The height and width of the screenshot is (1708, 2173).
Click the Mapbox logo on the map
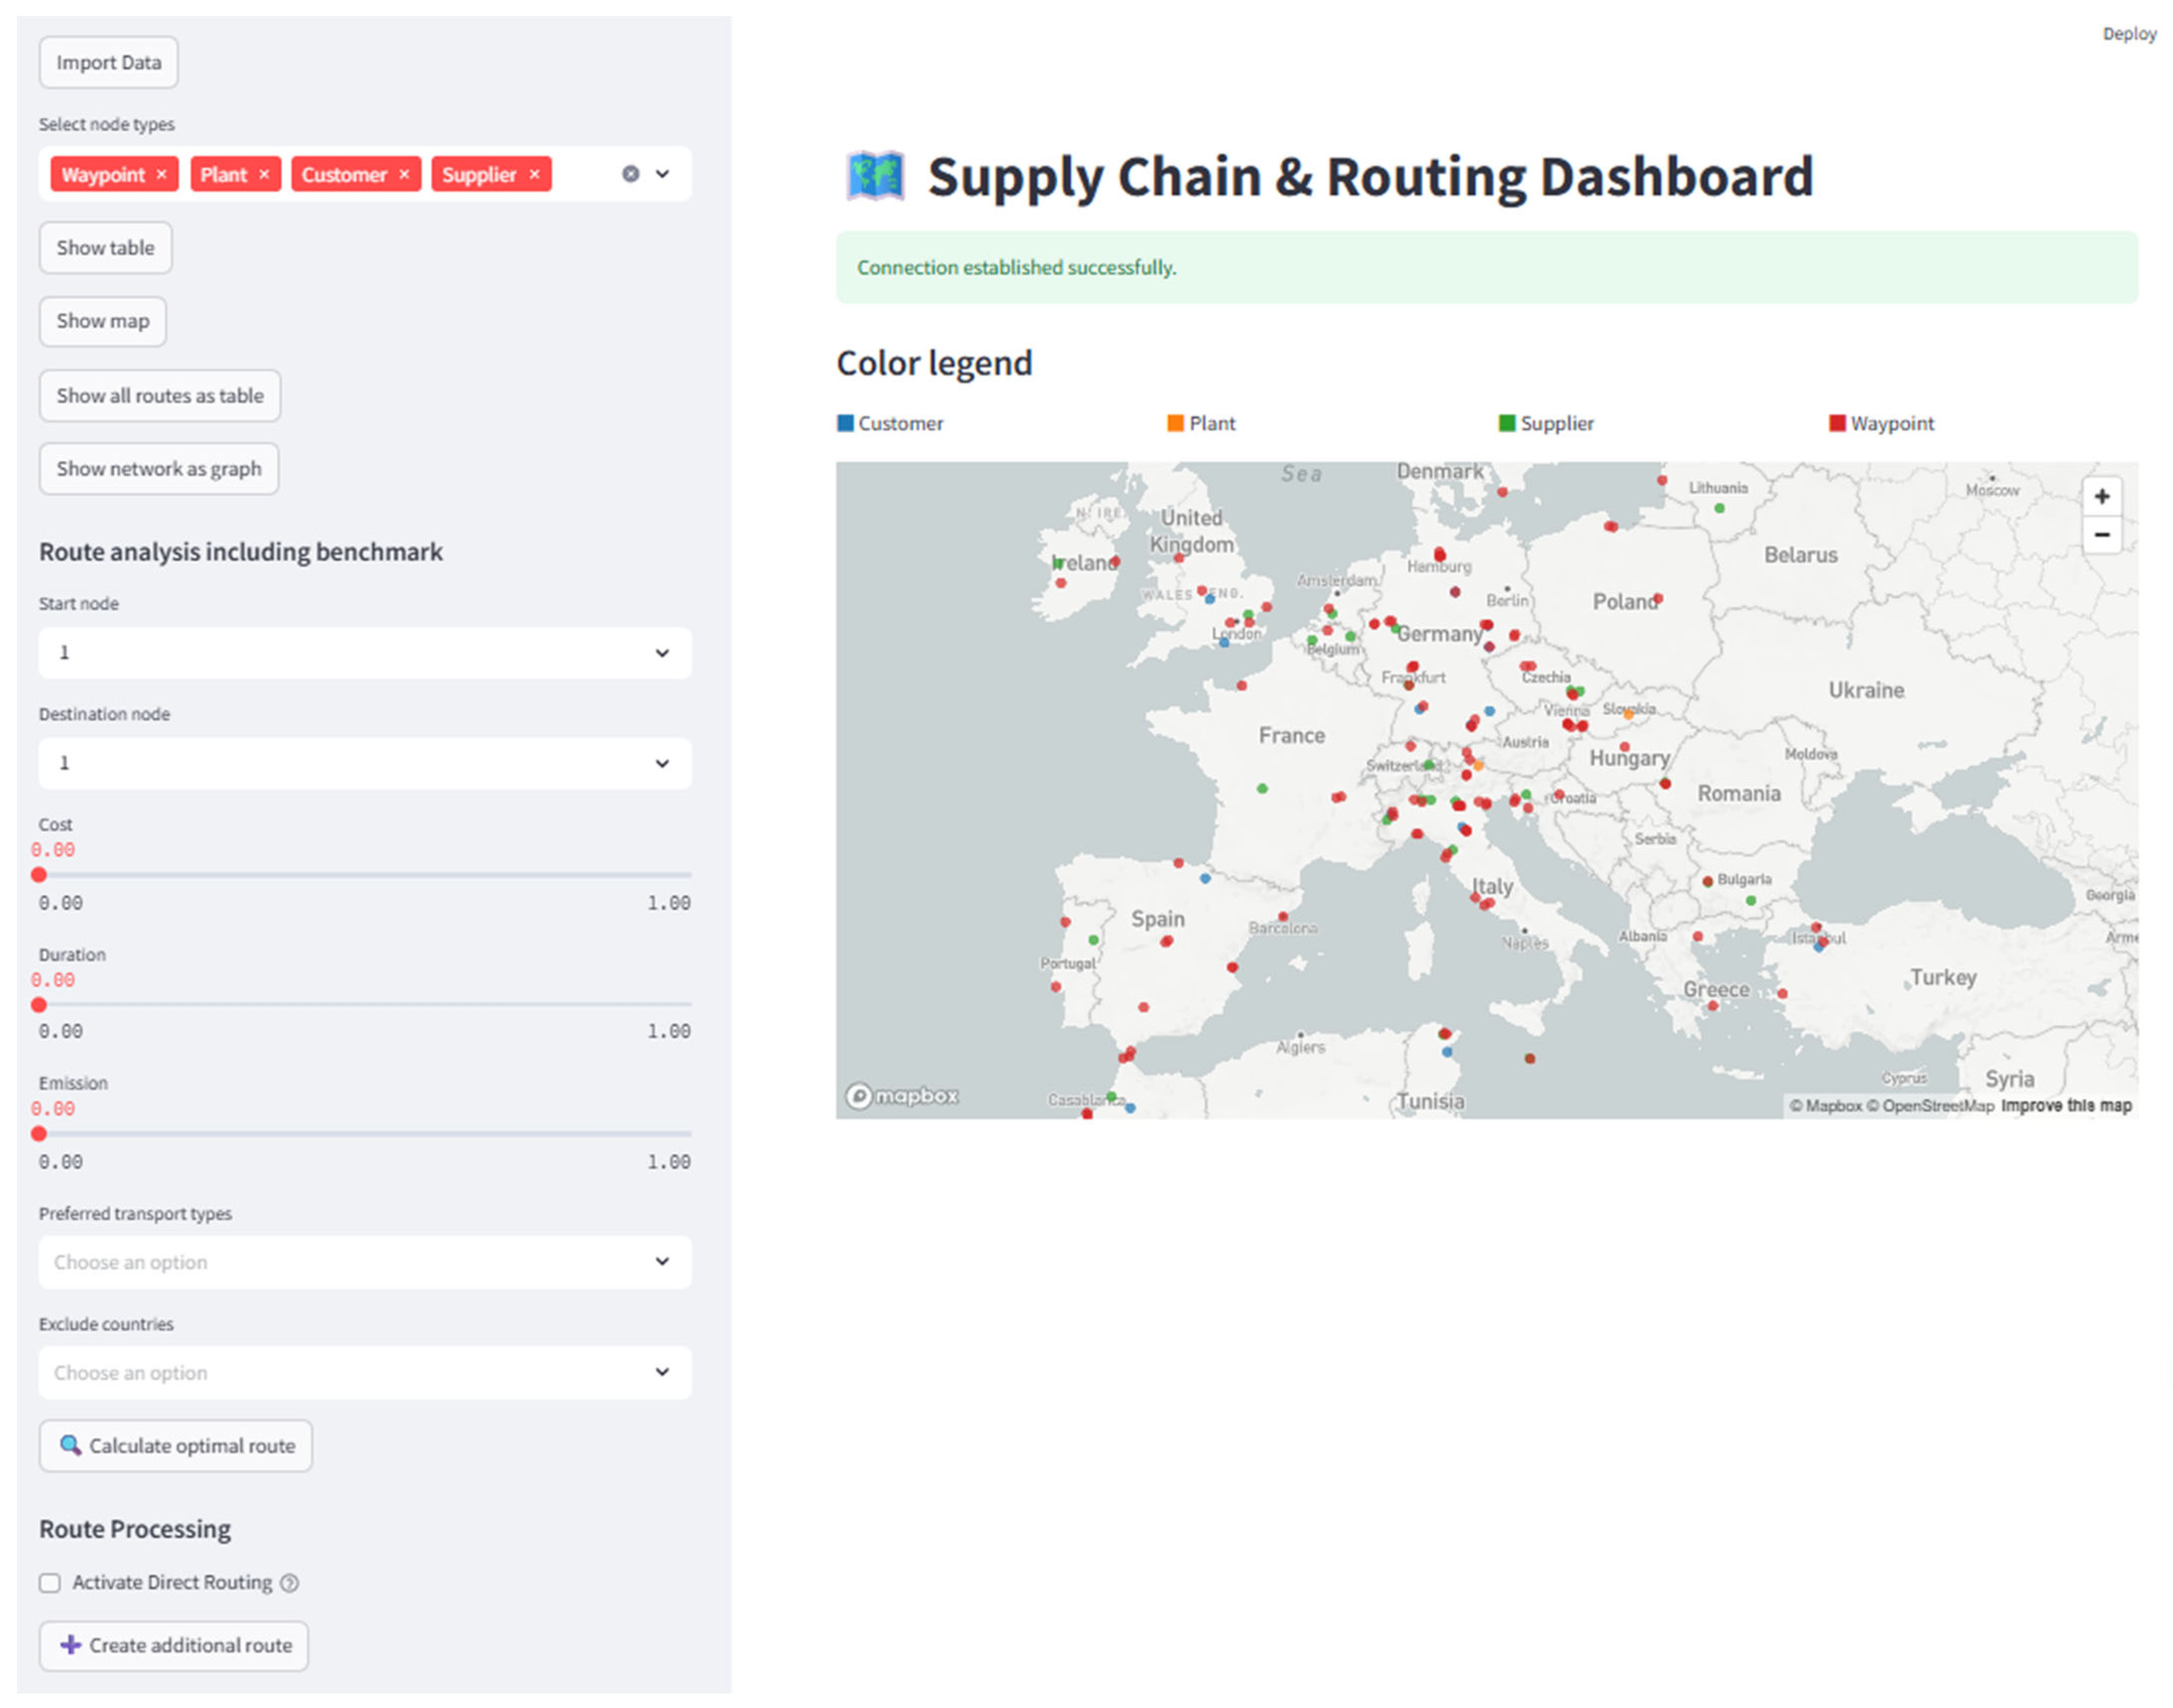902,1096
